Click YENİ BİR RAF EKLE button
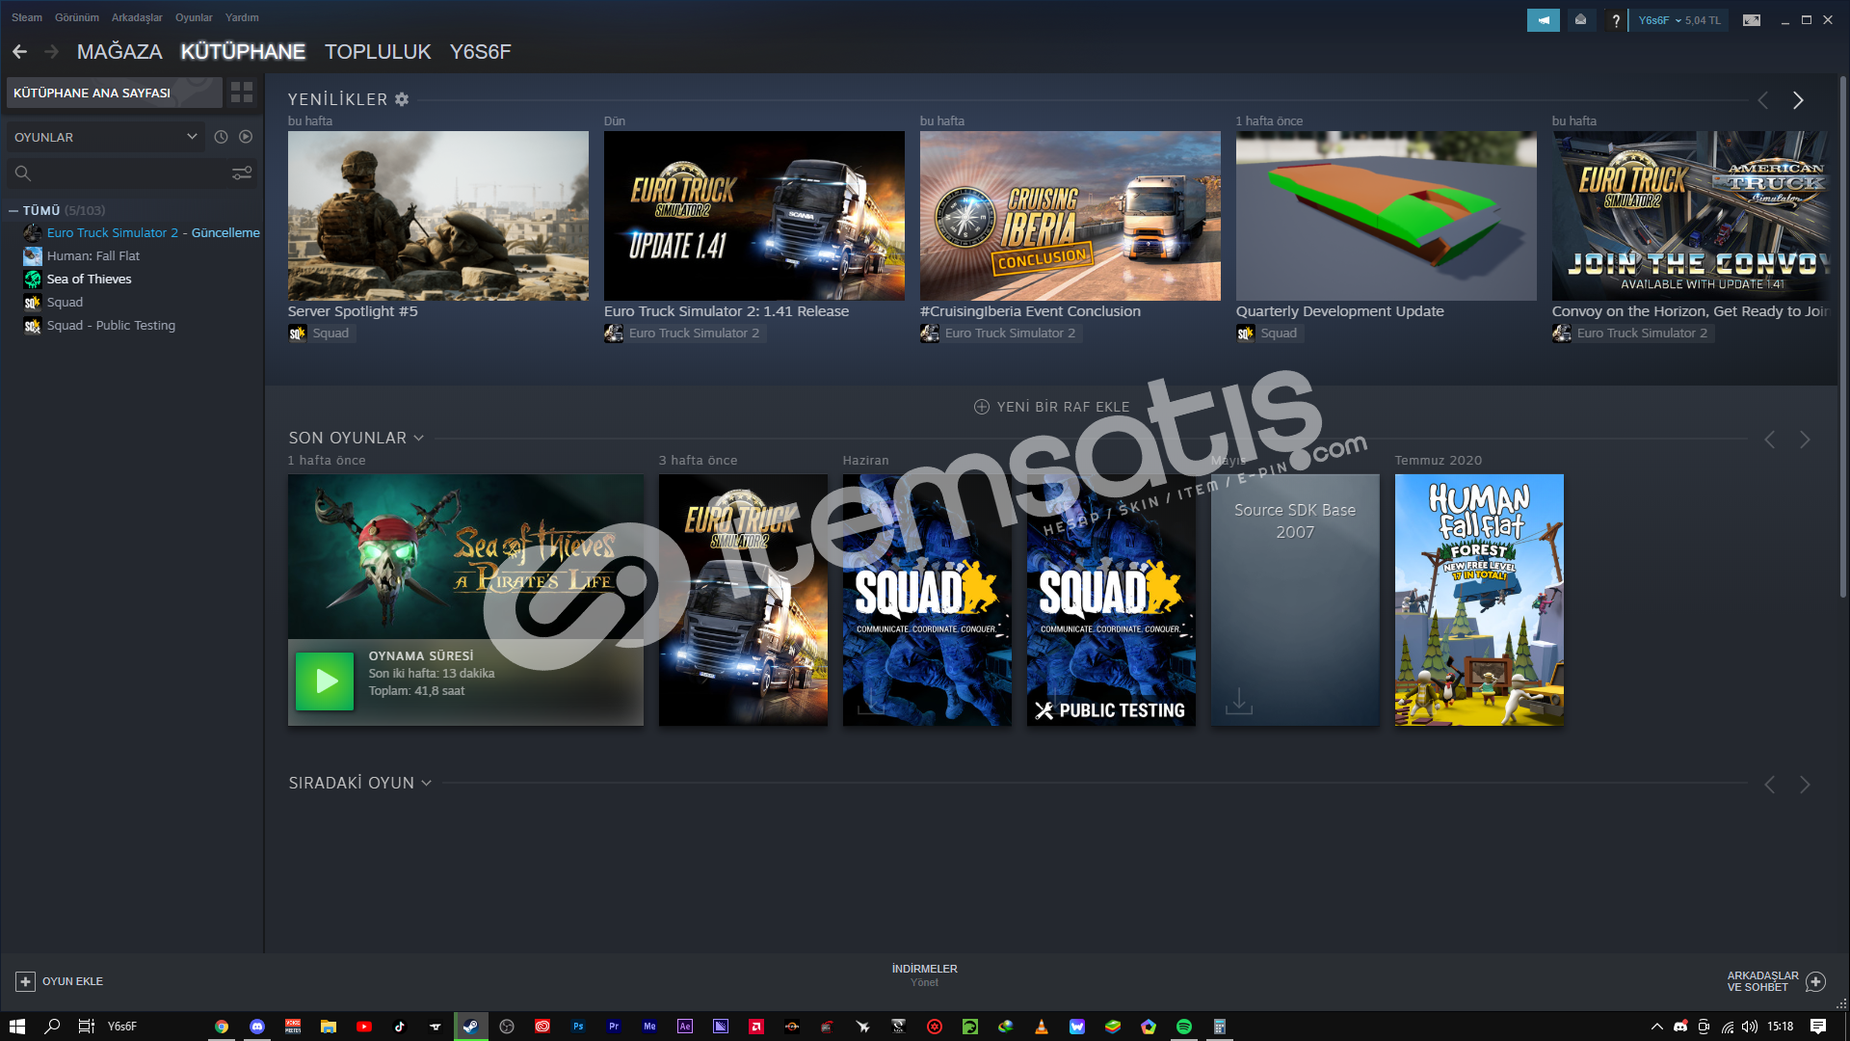This screenshot has height=1041, width=1850. pos(1052,407)
